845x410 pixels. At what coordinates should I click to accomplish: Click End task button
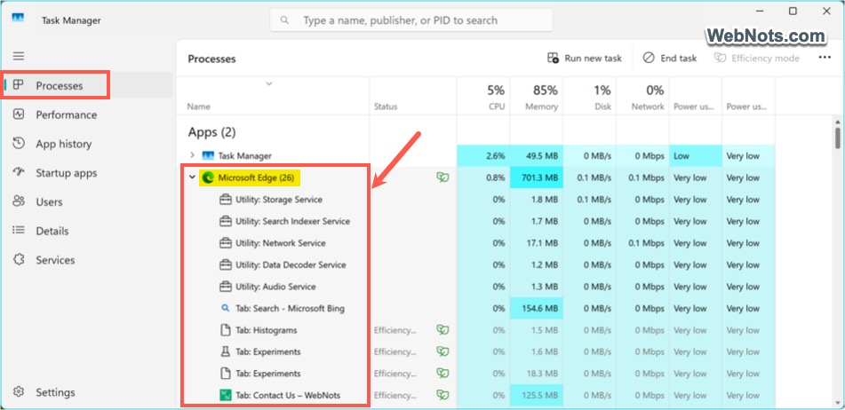click(670, 58)
